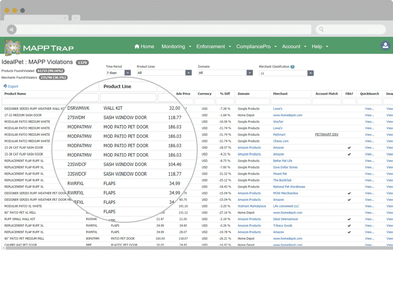Export the violations table
Screen dimensions: 393x281
pyautogui.click(x=11, y=87)
